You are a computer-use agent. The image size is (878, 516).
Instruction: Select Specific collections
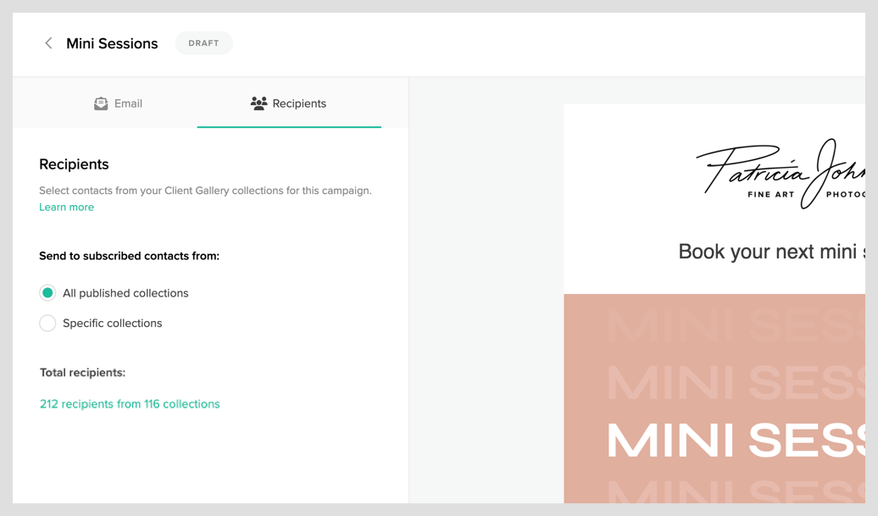pos(47,323)
